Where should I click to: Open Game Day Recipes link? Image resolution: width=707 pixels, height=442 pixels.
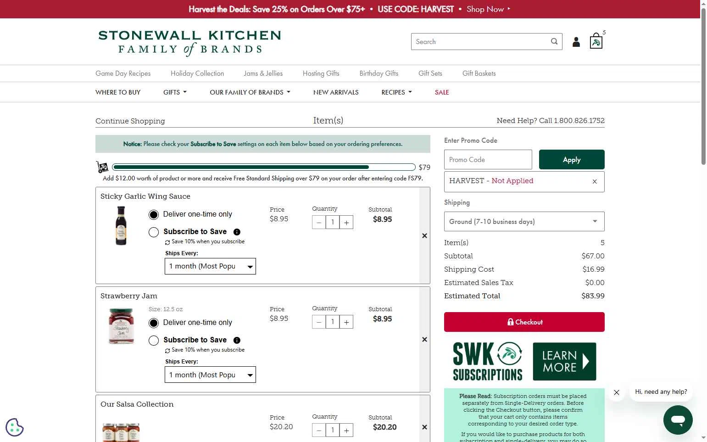pyautogui.click(x=123, y=73)
